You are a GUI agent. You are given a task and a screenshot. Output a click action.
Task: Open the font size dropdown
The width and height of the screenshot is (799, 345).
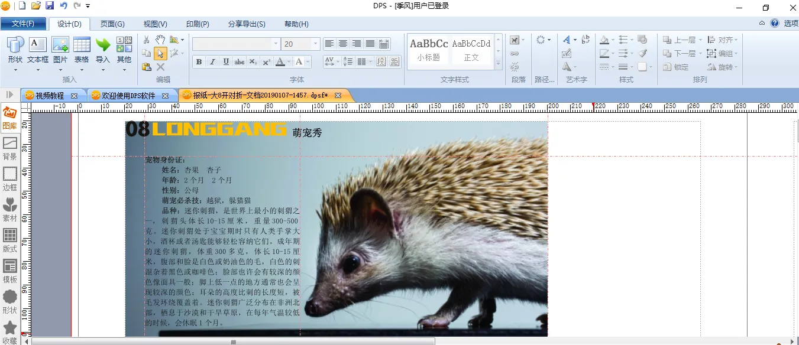(315, 44)
